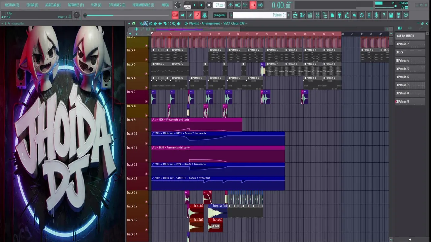The image size is (431, 242).
Task: Save project with the floppy disk icon
Action: pyautogui.click(x=391, y=15)
